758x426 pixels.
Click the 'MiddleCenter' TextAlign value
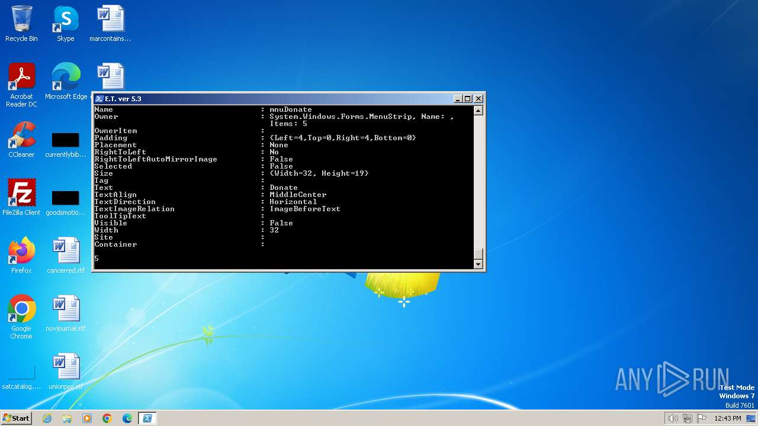298,195
